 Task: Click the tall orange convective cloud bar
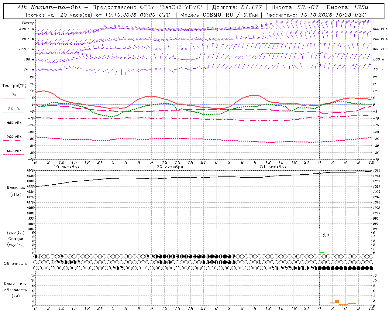[337, 301]
